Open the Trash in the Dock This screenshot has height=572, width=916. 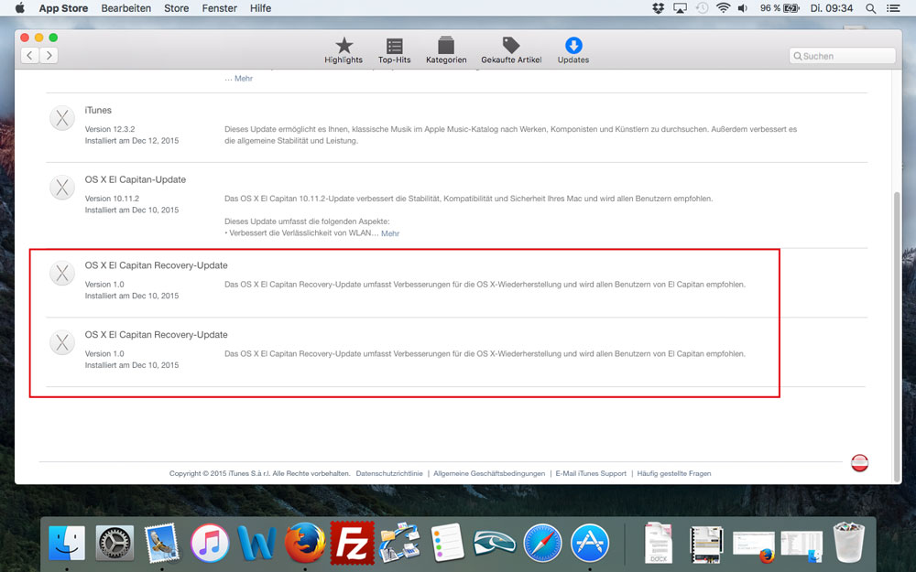tap(849, 543)
